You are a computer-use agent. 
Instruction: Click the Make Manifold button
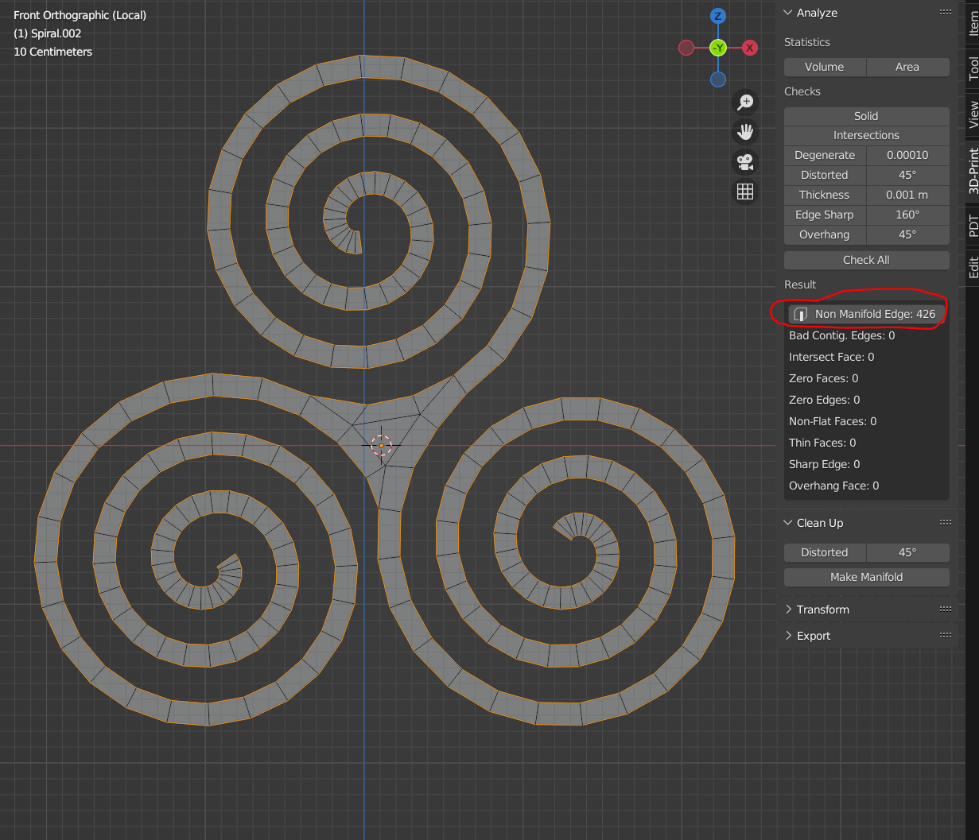[866, 577]
